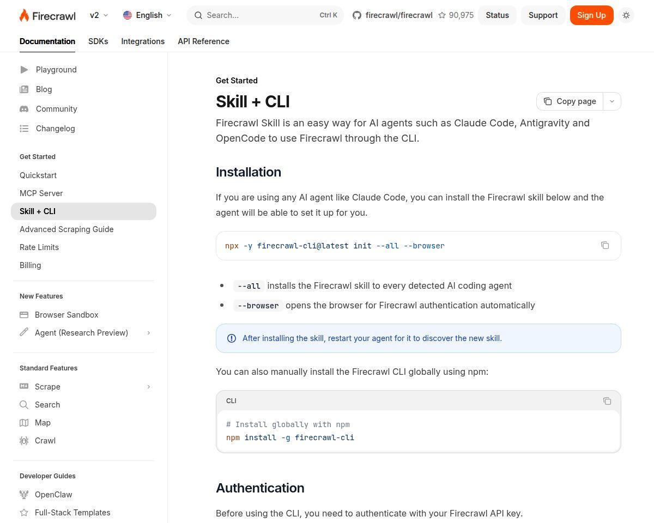654x523 pixels.
Task: Click the Get Started breadcrumb text
Action: click(237, 81)
